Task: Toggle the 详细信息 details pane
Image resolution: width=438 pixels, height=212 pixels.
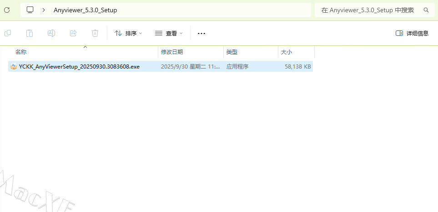Action: point(412,33)
